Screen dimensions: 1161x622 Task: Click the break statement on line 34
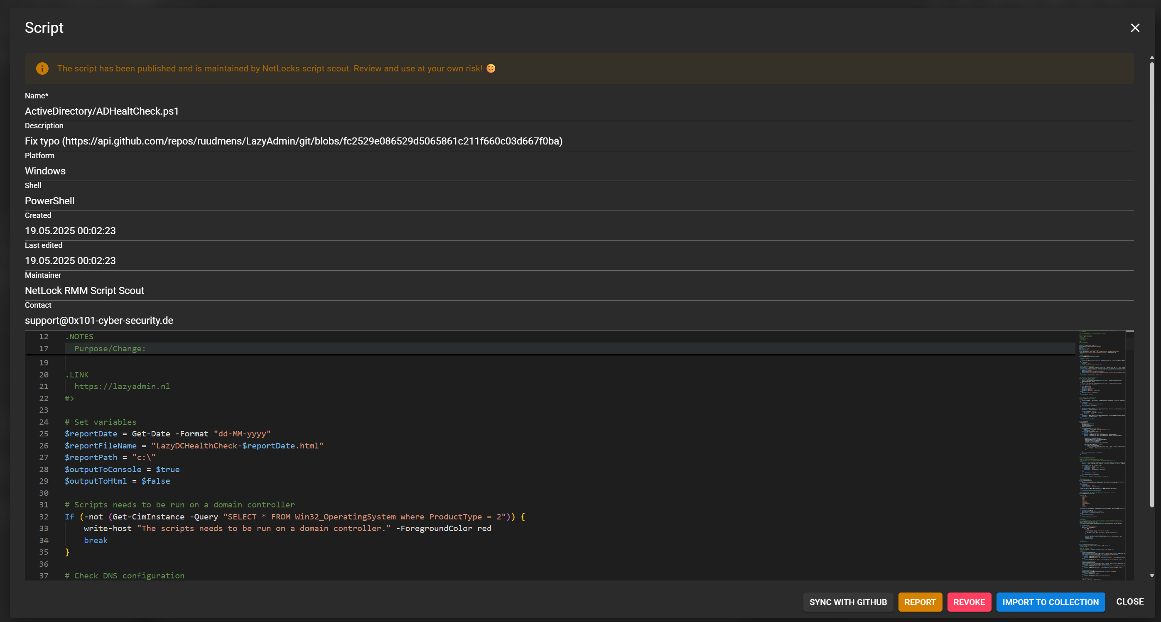coord(96,540)
